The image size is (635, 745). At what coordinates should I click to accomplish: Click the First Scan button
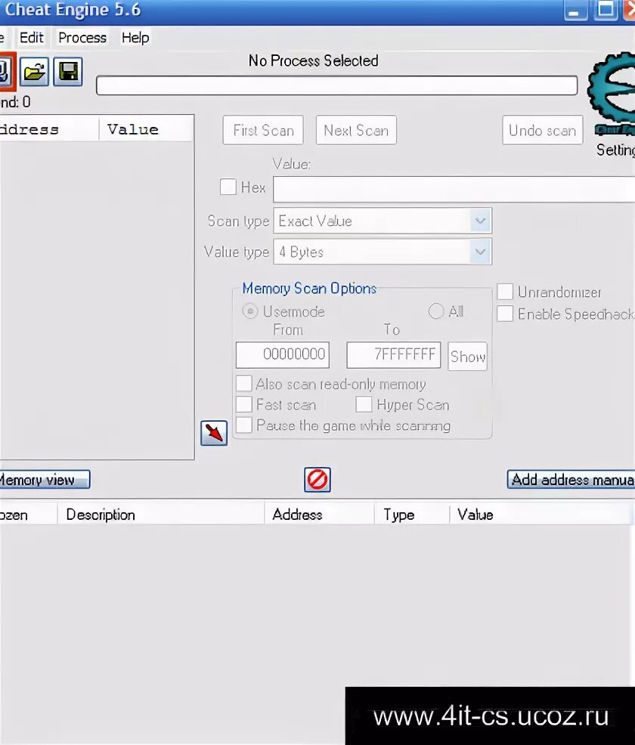(263, 130)
